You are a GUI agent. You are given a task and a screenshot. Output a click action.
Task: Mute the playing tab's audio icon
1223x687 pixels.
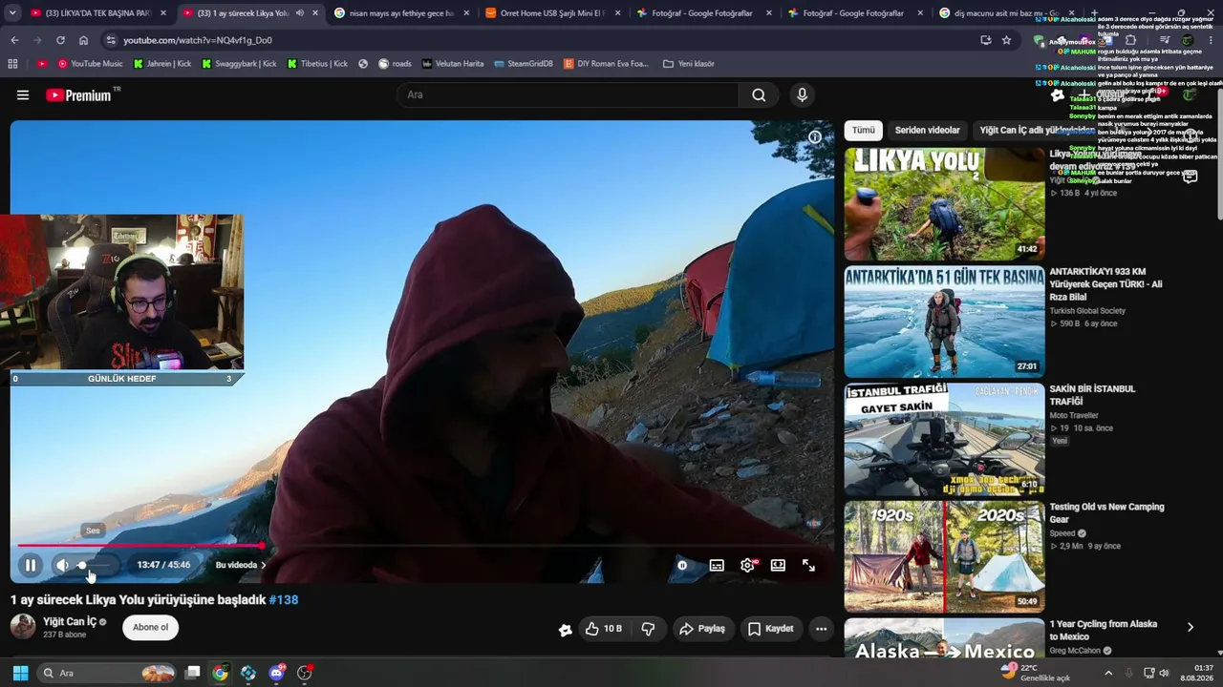300,13
